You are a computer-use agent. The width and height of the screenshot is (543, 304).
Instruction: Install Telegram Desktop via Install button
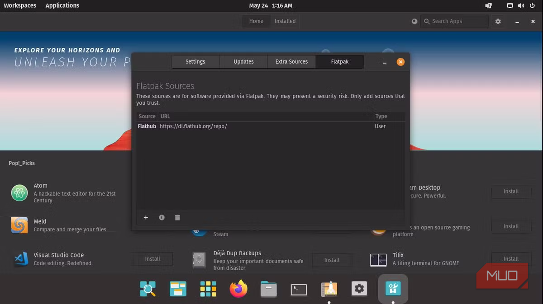tap(511, 192)
